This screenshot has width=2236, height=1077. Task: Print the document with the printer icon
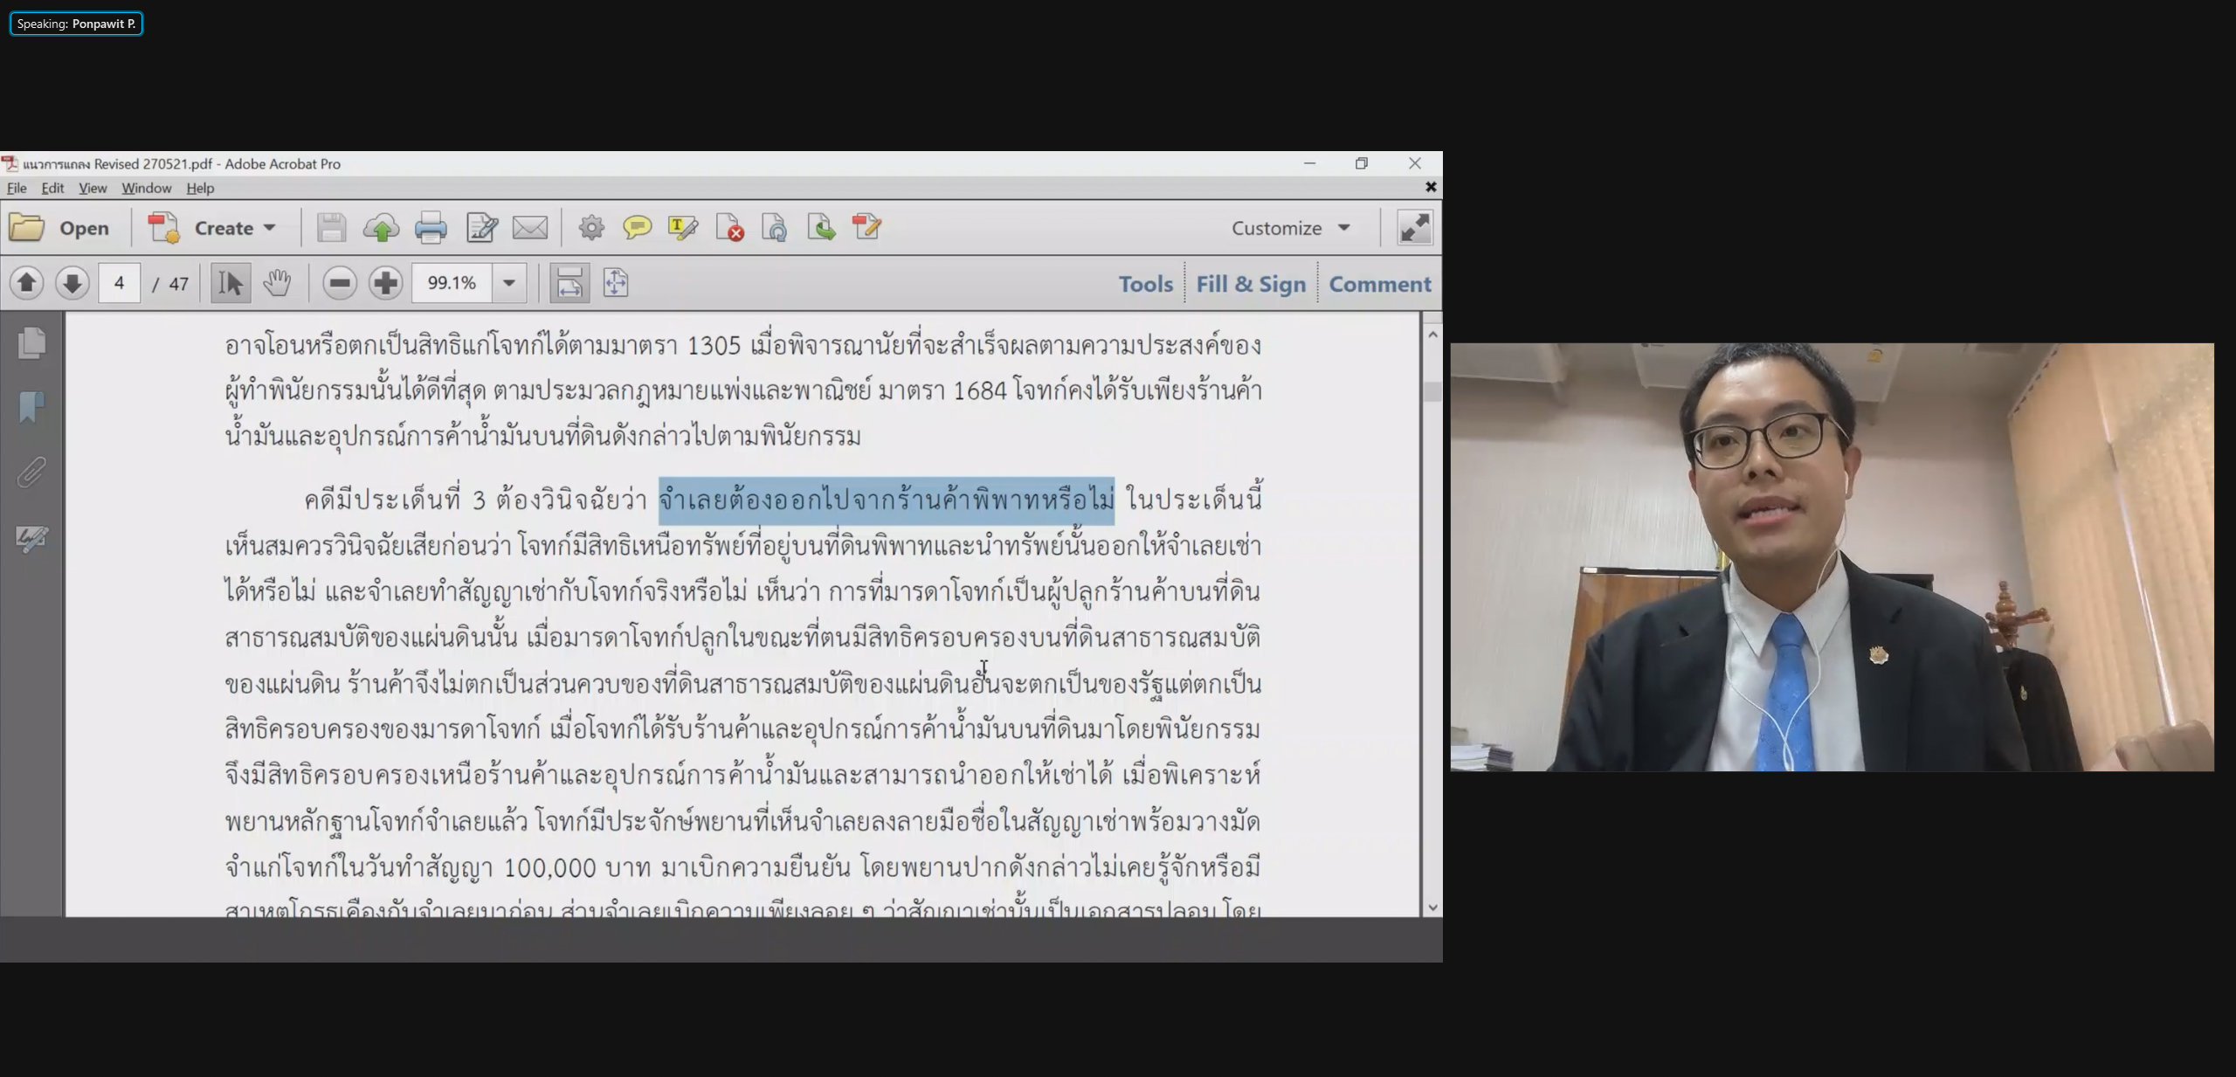[x=431, y=228]
